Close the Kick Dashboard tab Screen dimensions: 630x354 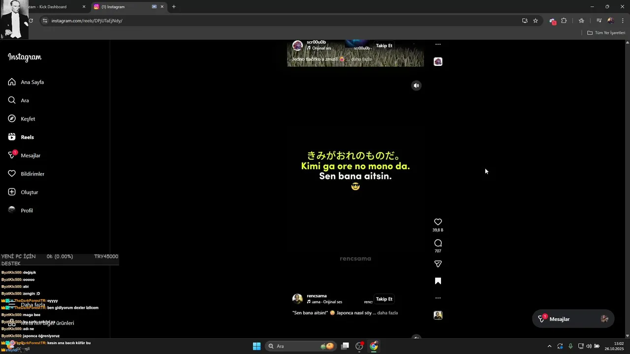84,7
